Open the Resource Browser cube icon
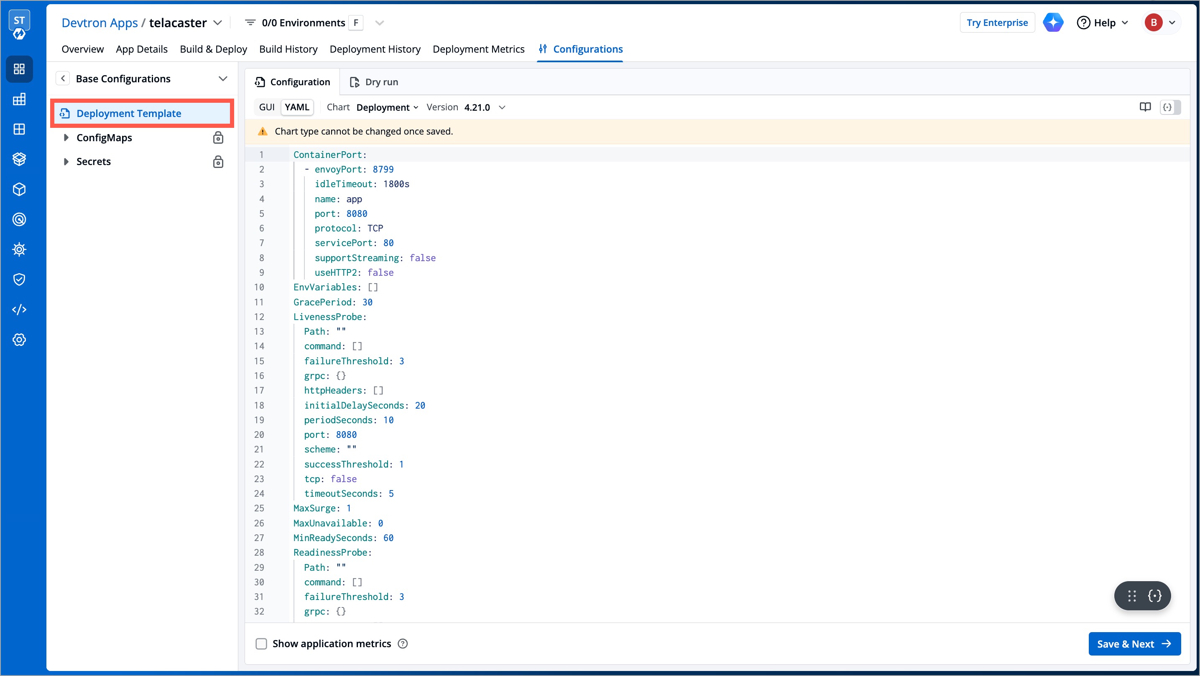The height and width of the screenshot is (676, 1200). (19, 190)
